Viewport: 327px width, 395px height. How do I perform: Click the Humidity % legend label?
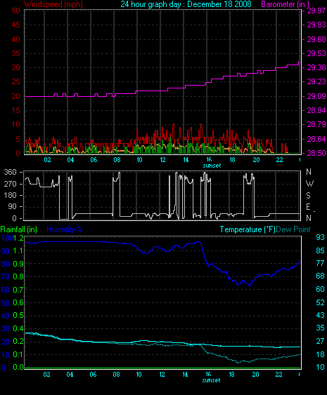65,229
